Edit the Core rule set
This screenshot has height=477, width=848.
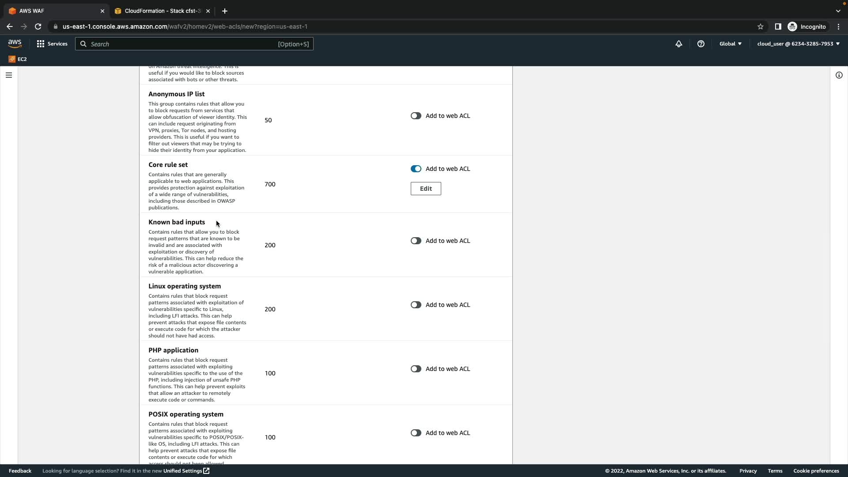pos(426,189)
